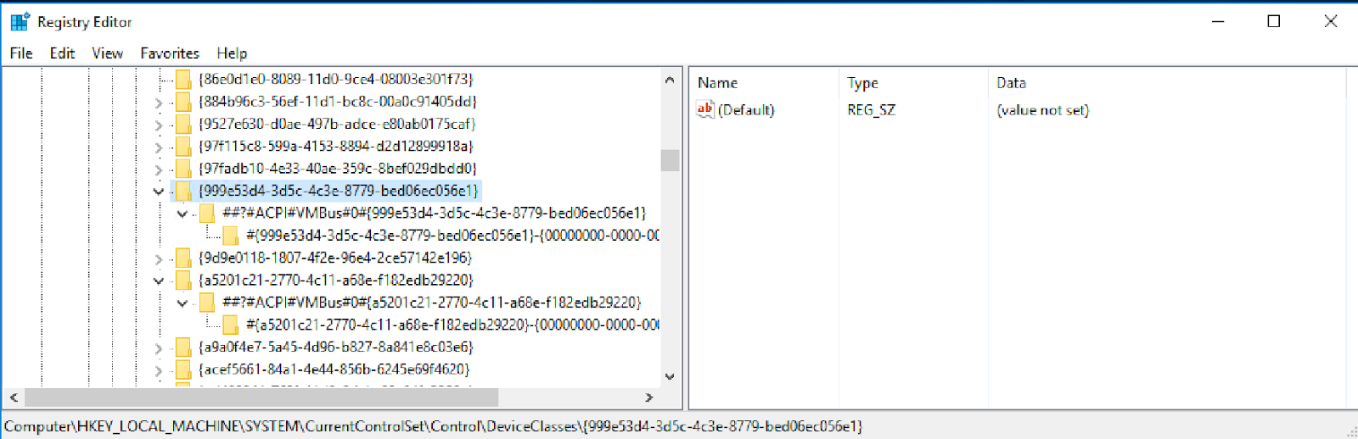Viewport: 1358px width, 439px height.
Task: Click folder icon of {97fadb10-4e33-40ae-359c-8bef029dbdd0}
Action: [183, 169]
